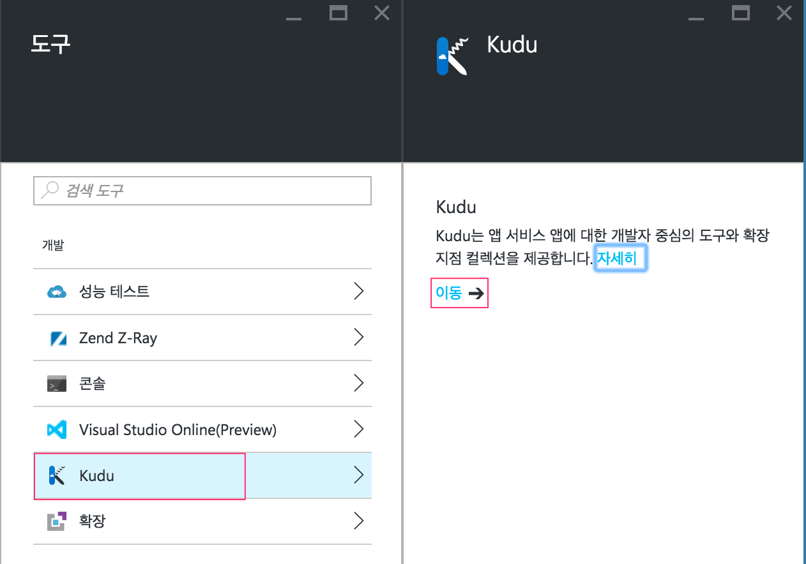
Task: Close the Kudu blade
Action: pyautogui.click(x=784, y=13)
